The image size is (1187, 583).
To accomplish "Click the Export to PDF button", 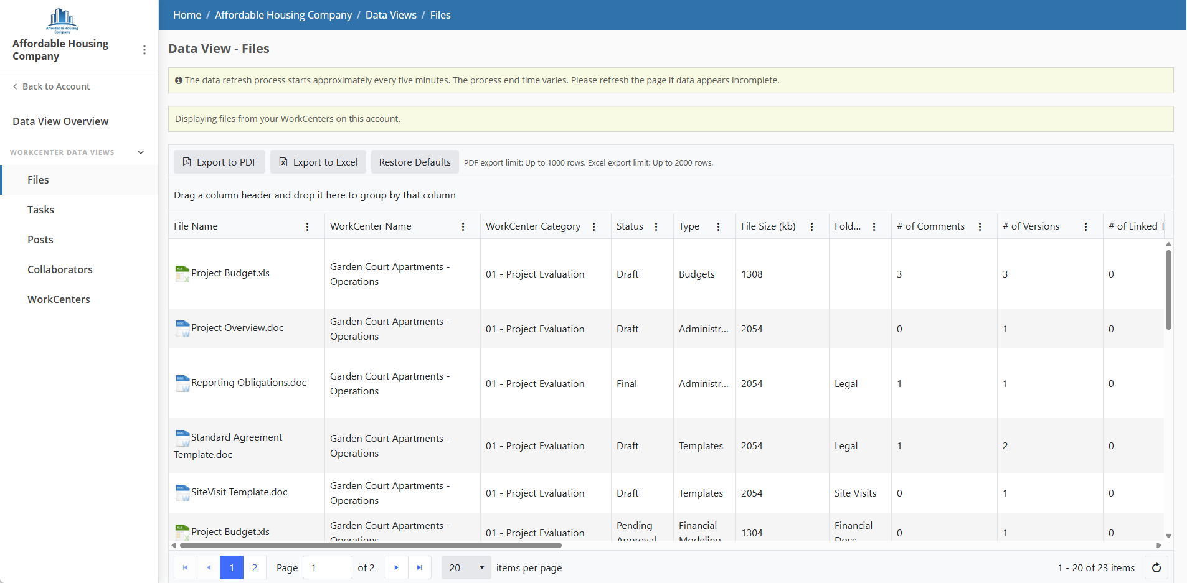I will coord(219,162).
